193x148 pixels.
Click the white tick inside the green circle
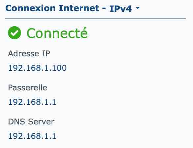click(14, 33)
